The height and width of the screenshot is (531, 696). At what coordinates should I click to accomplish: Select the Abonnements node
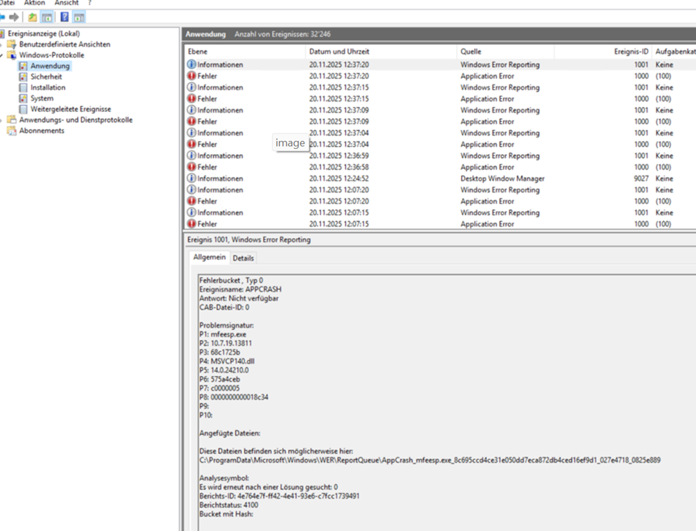pyautogui.click(x=41, y=131)
